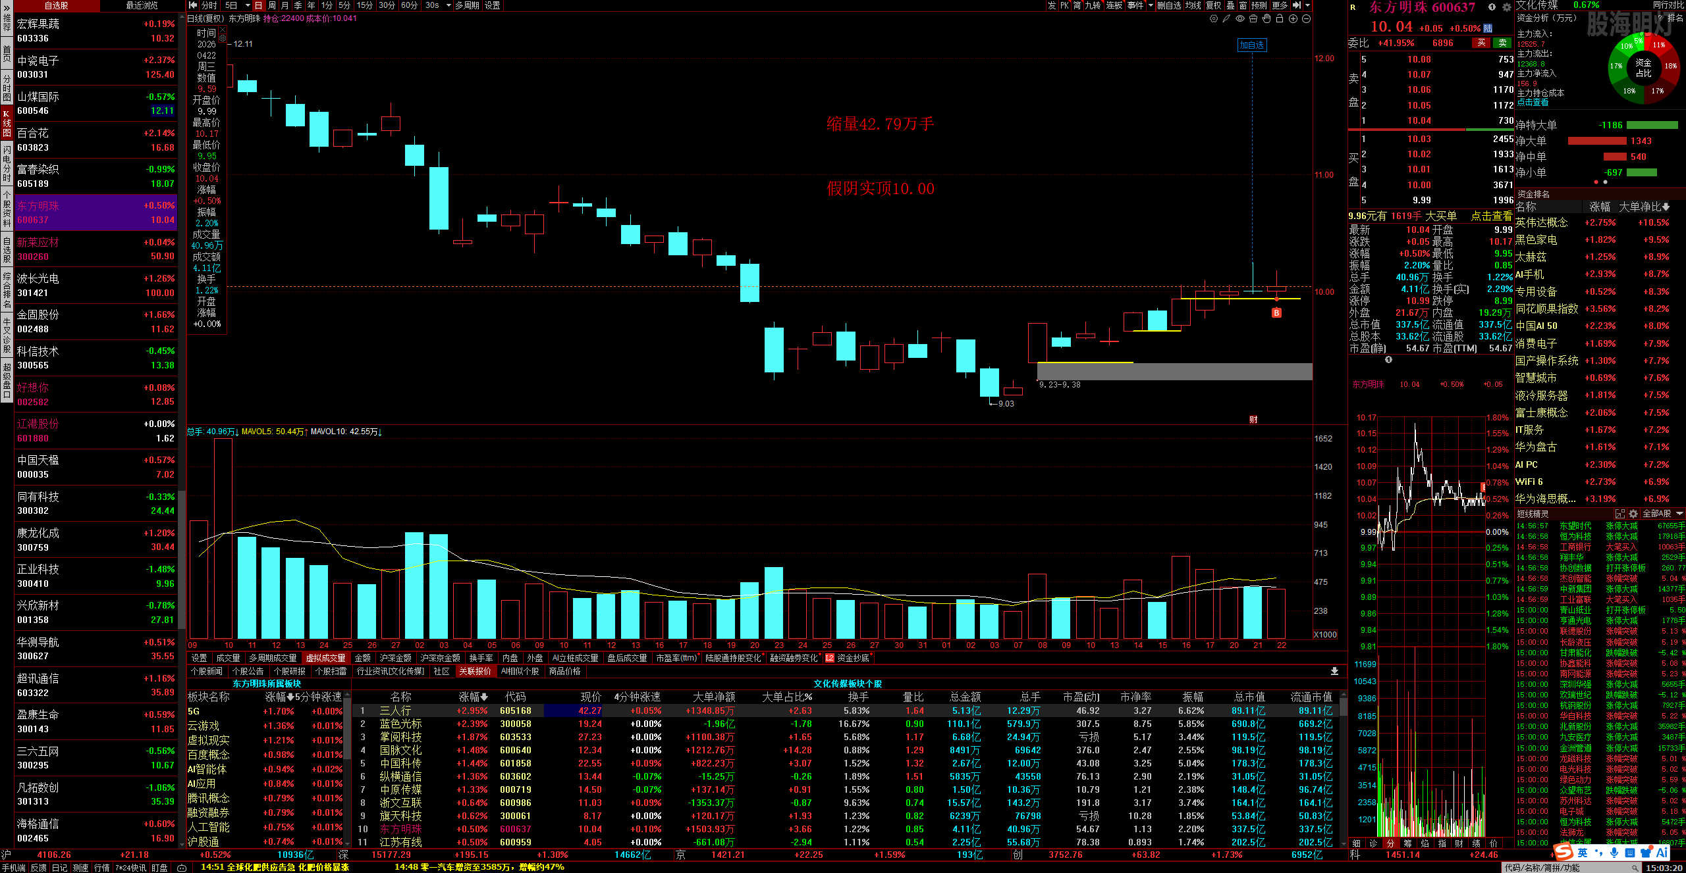
Task: Click the toolbox icon above the chart
Action: click(1253, 19)
